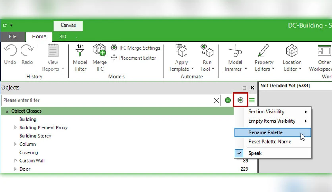332x192 pixels.
Task: Collapse the Object Classes section
Action: tap(7, 111)
